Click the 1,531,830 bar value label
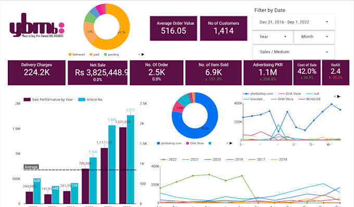This screenshot has width=354, height=207. point(123,122)
